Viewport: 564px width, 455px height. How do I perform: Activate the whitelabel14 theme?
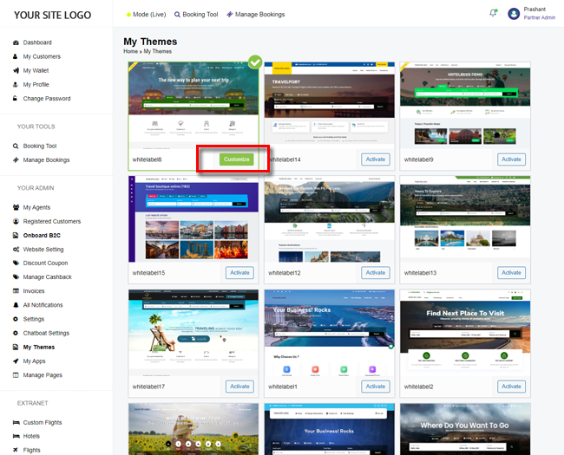click(x=376, y=159)
